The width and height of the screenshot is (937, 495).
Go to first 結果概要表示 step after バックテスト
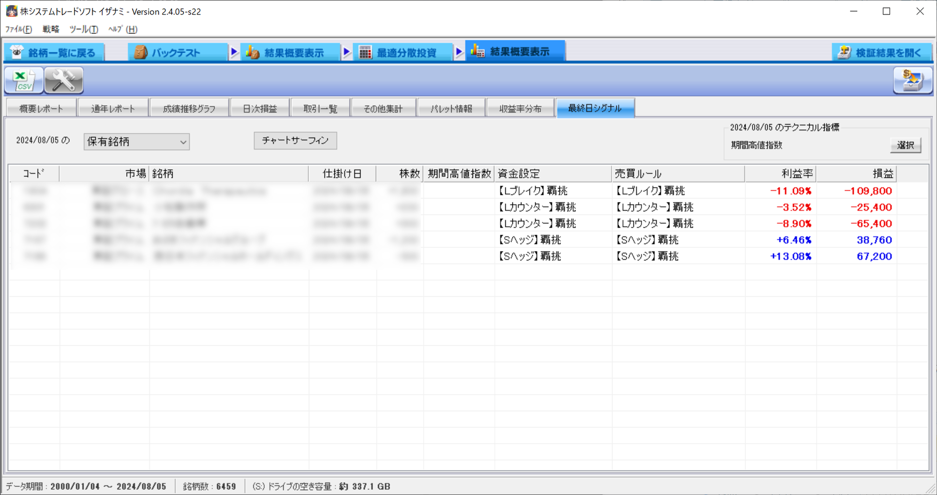(x=290, y=52)
